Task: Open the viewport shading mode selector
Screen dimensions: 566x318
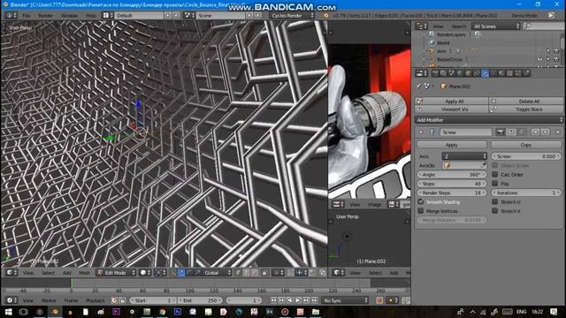Action: pos(145,273)
